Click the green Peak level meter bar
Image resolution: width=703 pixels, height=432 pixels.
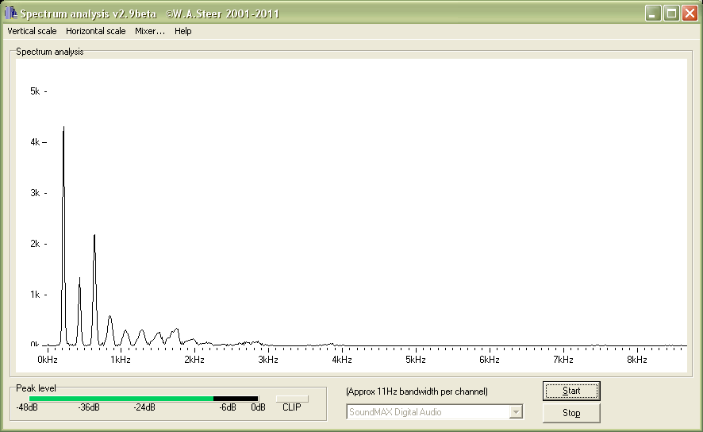pyautogui.click(x=121, y=399)
